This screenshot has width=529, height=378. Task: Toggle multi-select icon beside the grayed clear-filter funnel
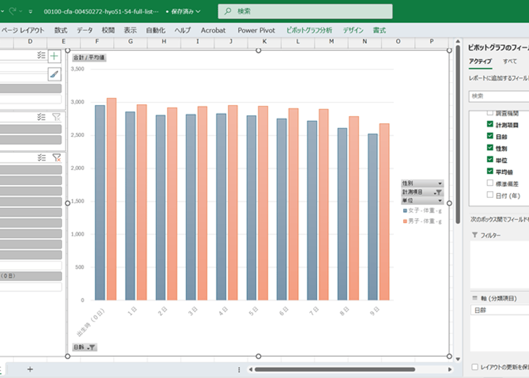[x=41, y=117]
